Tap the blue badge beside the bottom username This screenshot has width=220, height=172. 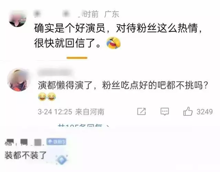click(x=56, y=142)
